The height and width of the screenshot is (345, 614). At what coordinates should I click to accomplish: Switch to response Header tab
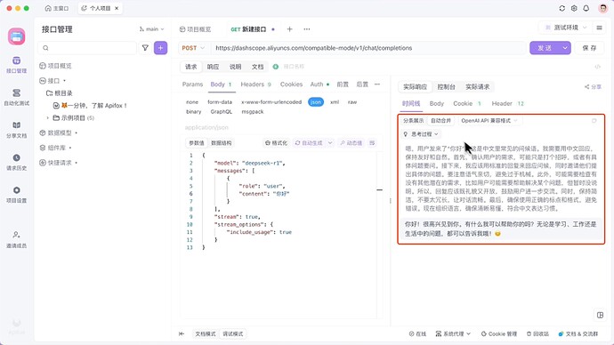pyautogui.click(x=507, y=103)
